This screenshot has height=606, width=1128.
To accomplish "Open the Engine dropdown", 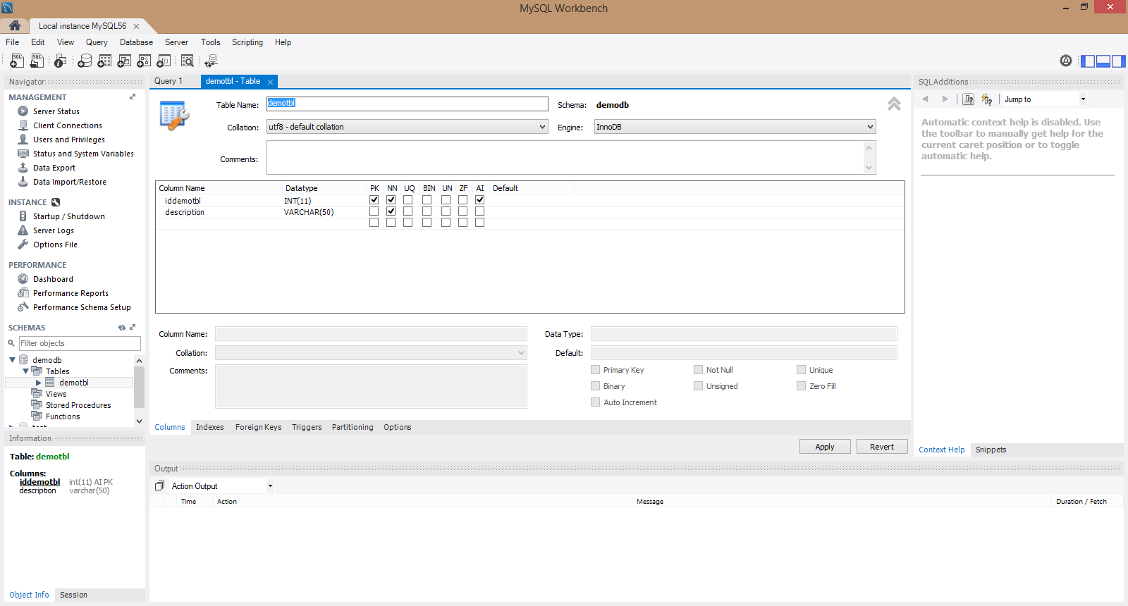I will click(735, 127).
